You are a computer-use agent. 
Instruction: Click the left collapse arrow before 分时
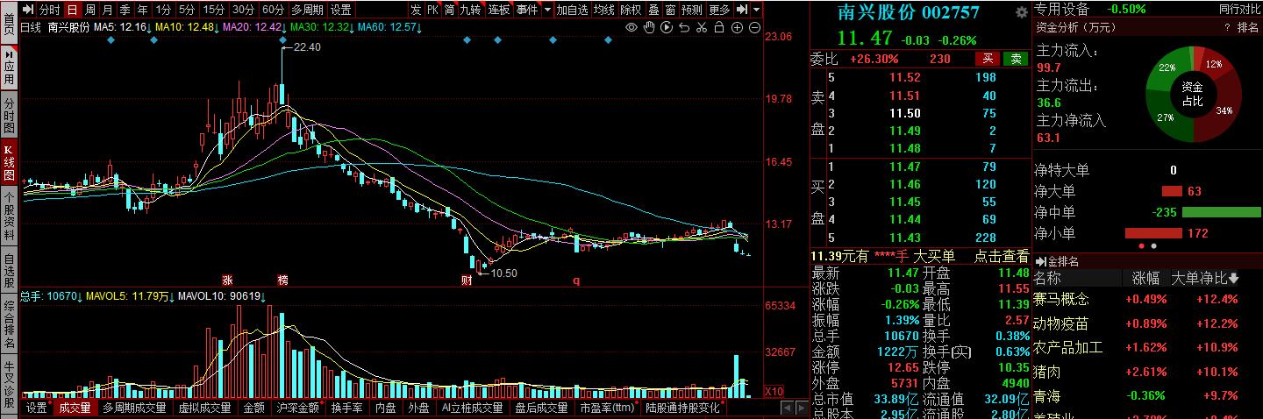tap(27, 10)
